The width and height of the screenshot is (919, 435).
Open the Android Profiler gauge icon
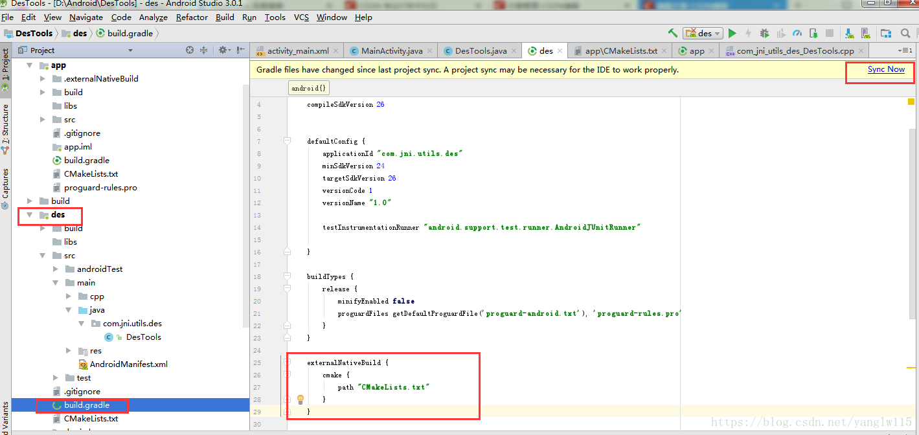point(797,33)
